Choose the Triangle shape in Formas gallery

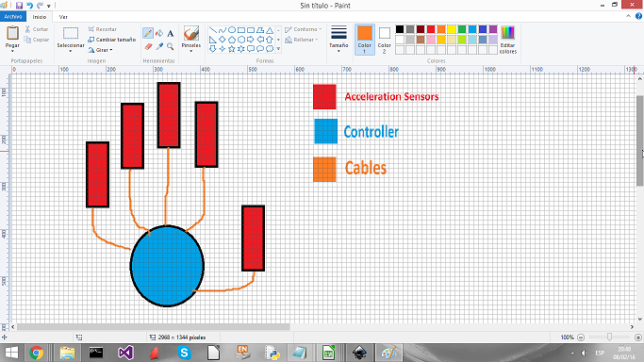[x=270, y=30]
